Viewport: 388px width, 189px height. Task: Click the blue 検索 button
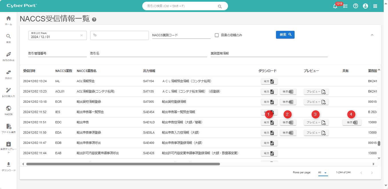(285, 35)
